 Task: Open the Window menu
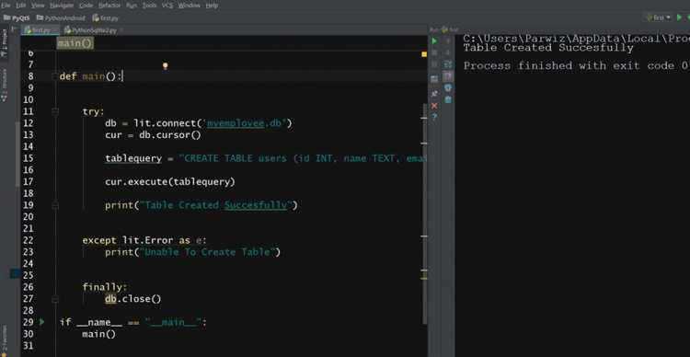coord(190,6)
